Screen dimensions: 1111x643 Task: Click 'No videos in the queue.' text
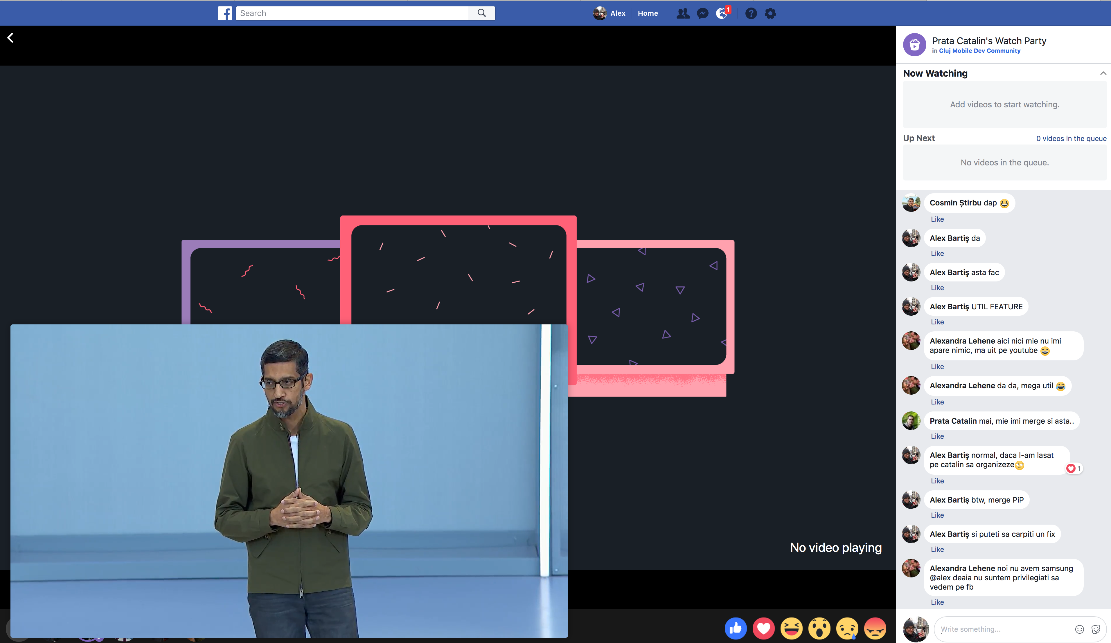(1005, 162)
